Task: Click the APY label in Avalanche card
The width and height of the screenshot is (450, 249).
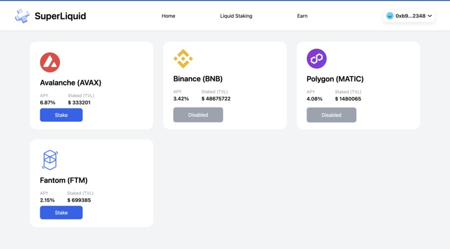Action: [x=44, y=95]
